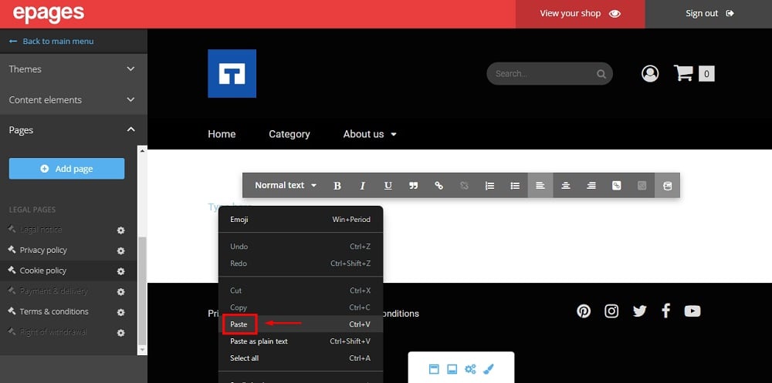This screenshot has width=772, height=383.
Task: Click the paintbrush design icon in bottom panel
Action: click(489, 368)
